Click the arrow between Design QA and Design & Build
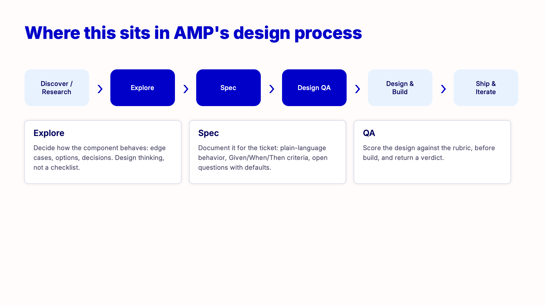 (358, 89)
